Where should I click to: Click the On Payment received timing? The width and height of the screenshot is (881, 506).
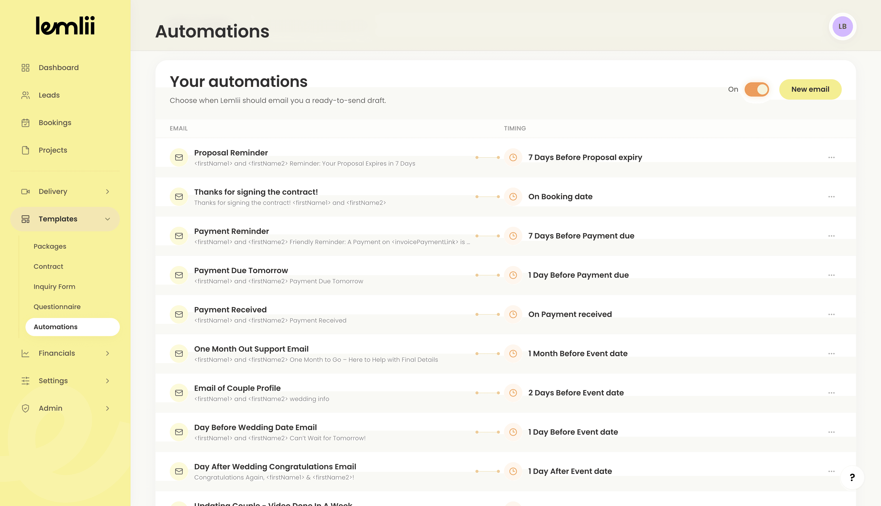[x=570, y=314]
